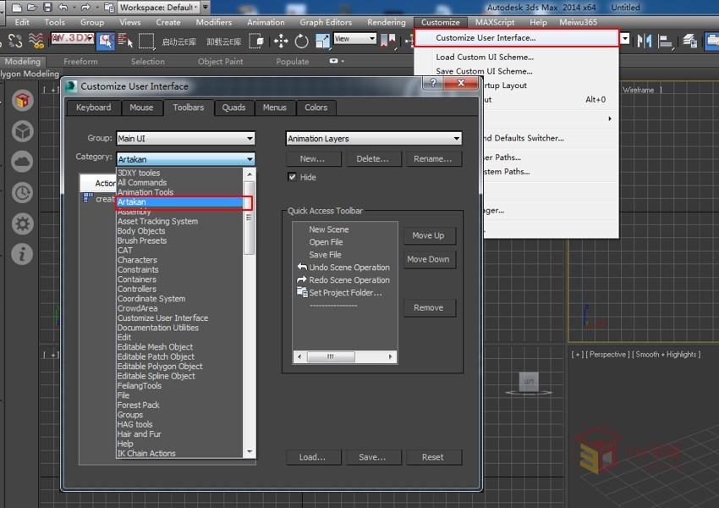Open the MAXScript menu
719x508 pixels.
[494, 22]
